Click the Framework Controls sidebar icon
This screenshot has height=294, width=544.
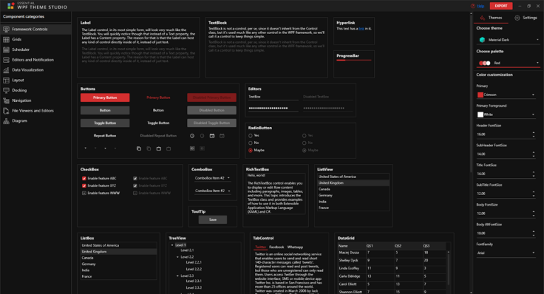(x=6, y=30)
